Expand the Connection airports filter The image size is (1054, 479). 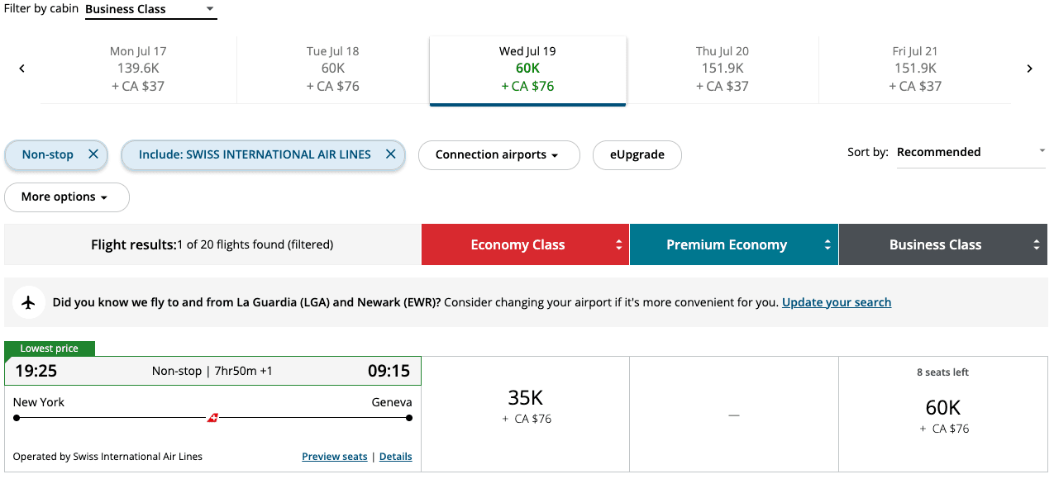tap(498, 155)
